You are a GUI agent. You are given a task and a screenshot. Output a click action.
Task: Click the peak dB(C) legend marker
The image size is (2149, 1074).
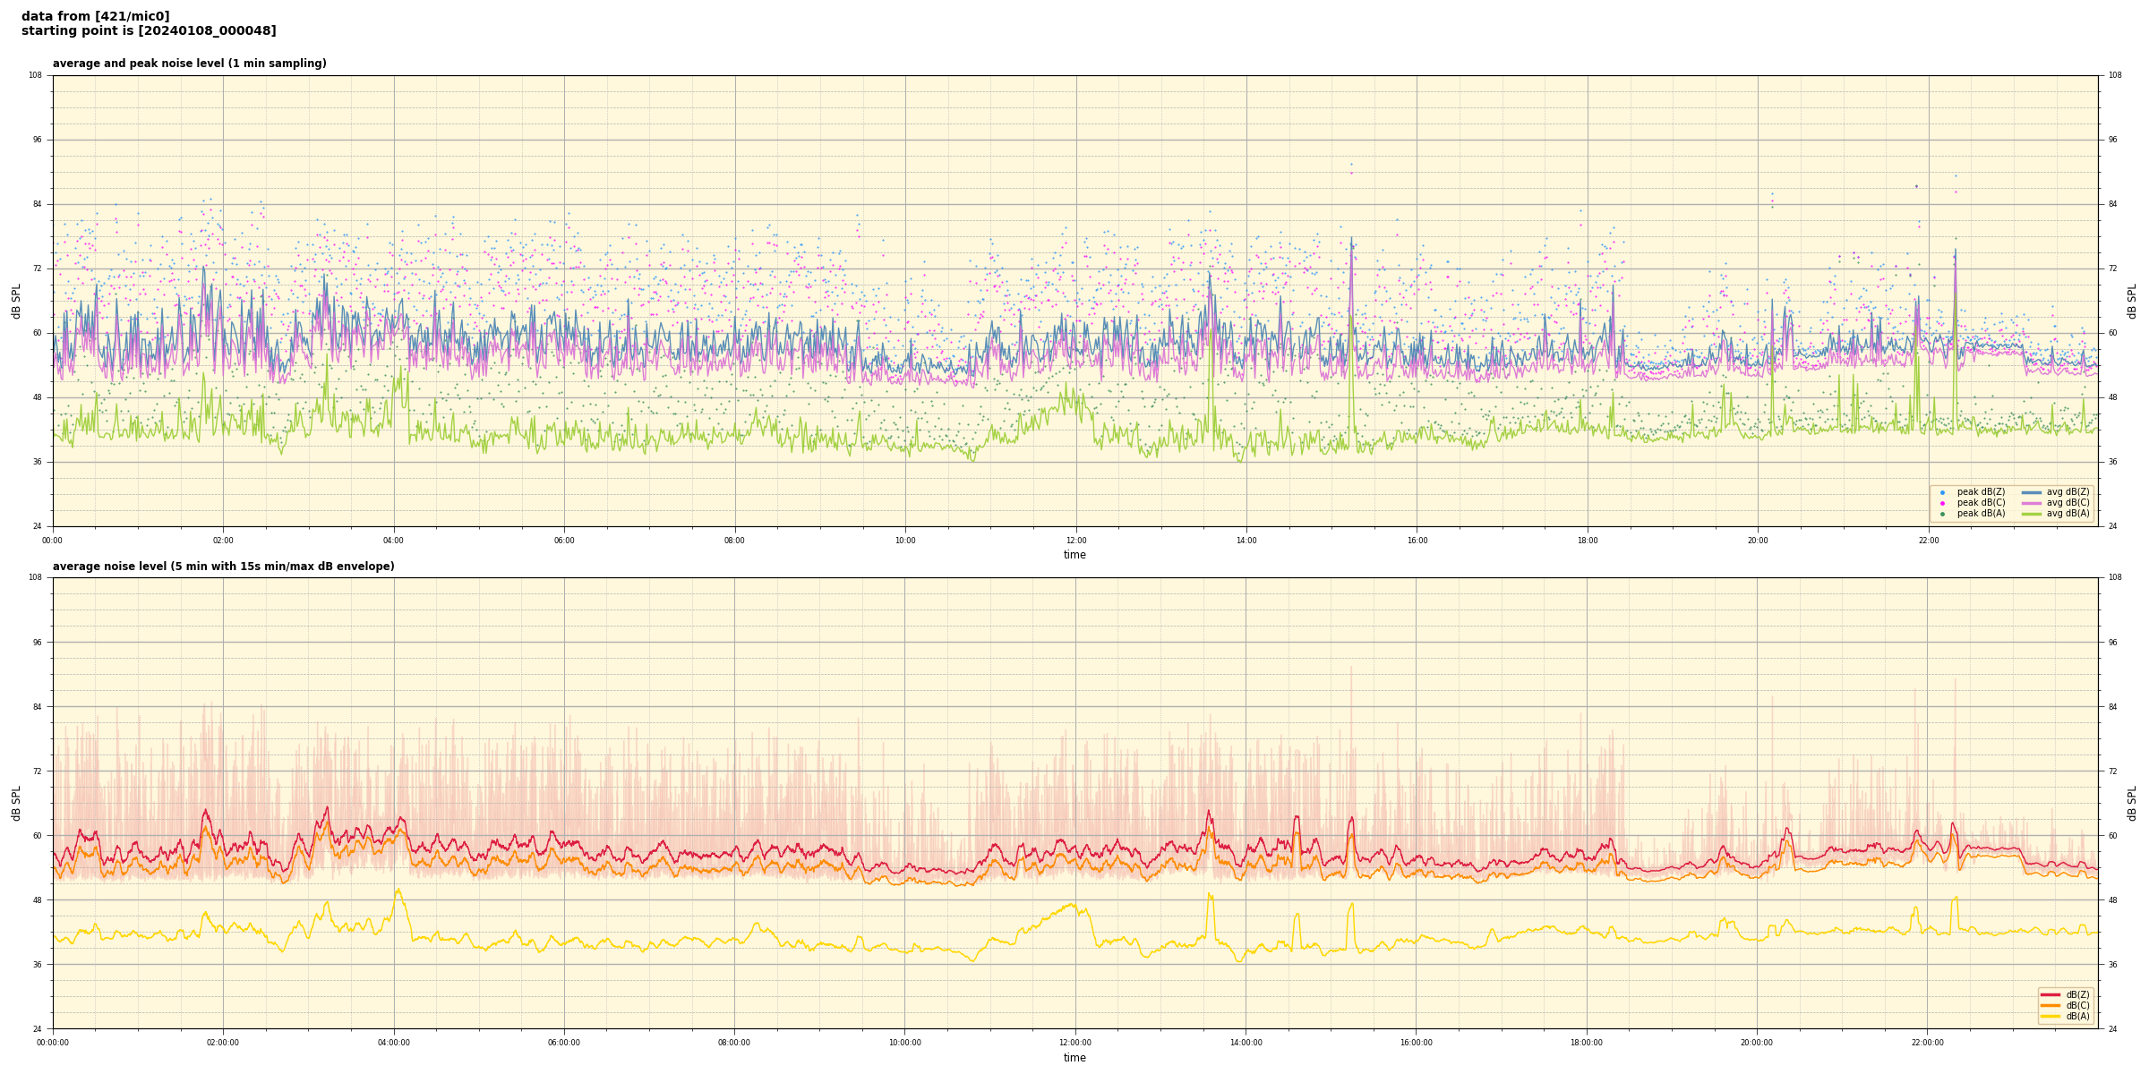pyautogui.click(x=1942, y=503)
